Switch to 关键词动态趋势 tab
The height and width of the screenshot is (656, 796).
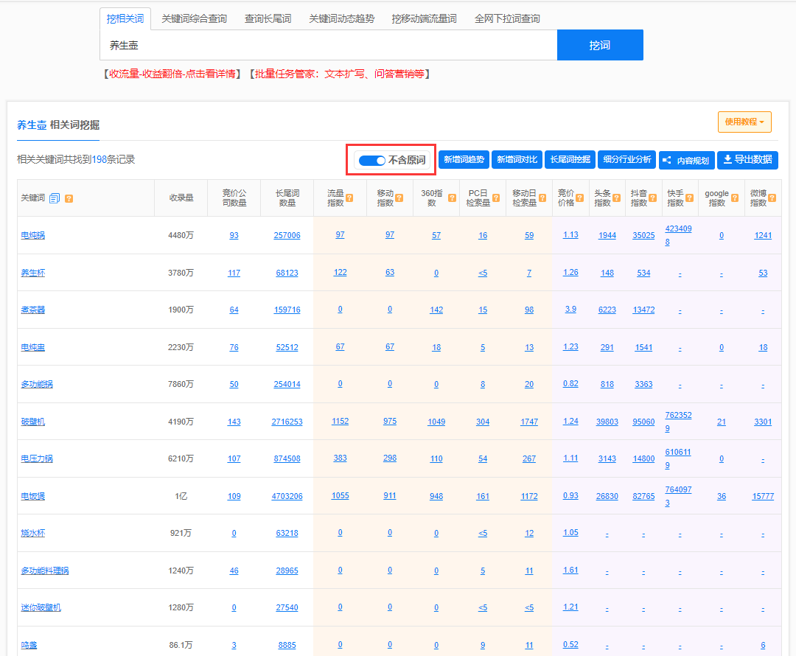click(341, 18)
